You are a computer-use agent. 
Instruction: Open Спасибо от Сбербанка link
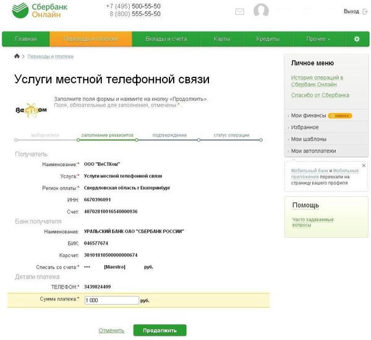click(x=320, y=95)
